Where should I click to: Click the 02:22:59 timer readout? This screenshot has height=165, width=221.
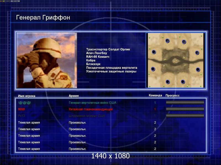(x=15, y=1)
